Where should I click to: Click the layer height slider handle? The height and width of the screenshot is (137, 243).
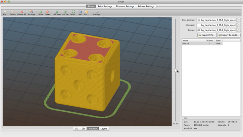(x=175, y=71)
